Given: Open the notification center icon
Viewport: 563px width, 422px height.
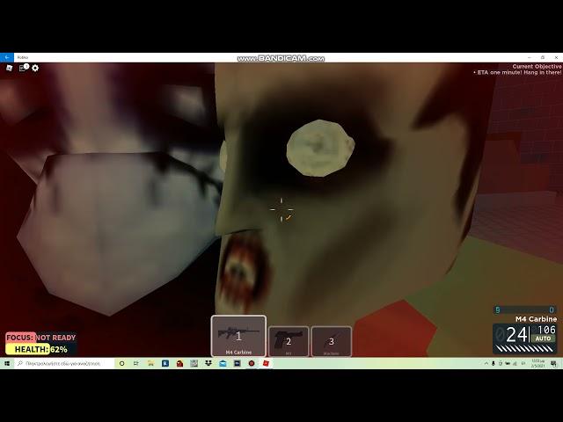Looking at the screenshot, I should click(x=553, y=363).
